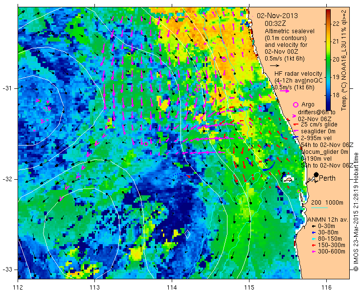Click the ANMN 12h av. heading
The width and height of the screenshot is (362, 293).
tap(328, 219)
